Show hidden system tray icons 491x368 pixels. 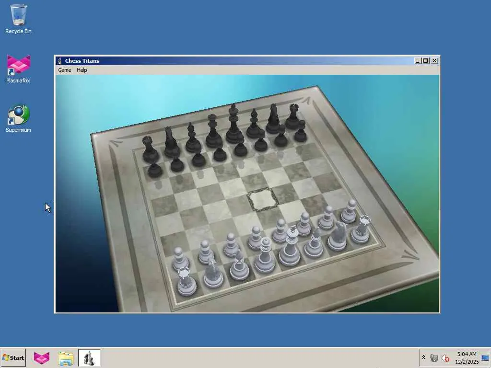(x=424, y=357)
